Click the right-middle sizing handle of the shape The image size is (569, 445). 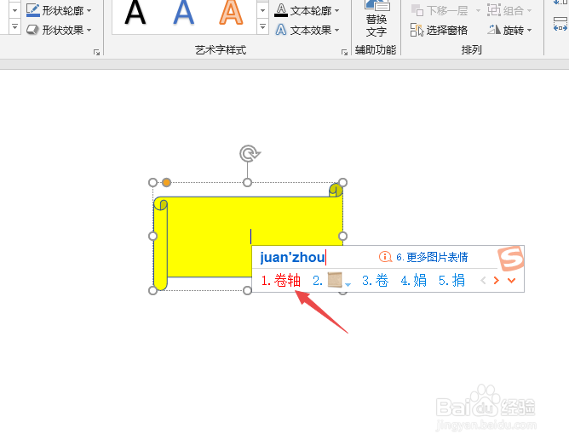[342, 237]
